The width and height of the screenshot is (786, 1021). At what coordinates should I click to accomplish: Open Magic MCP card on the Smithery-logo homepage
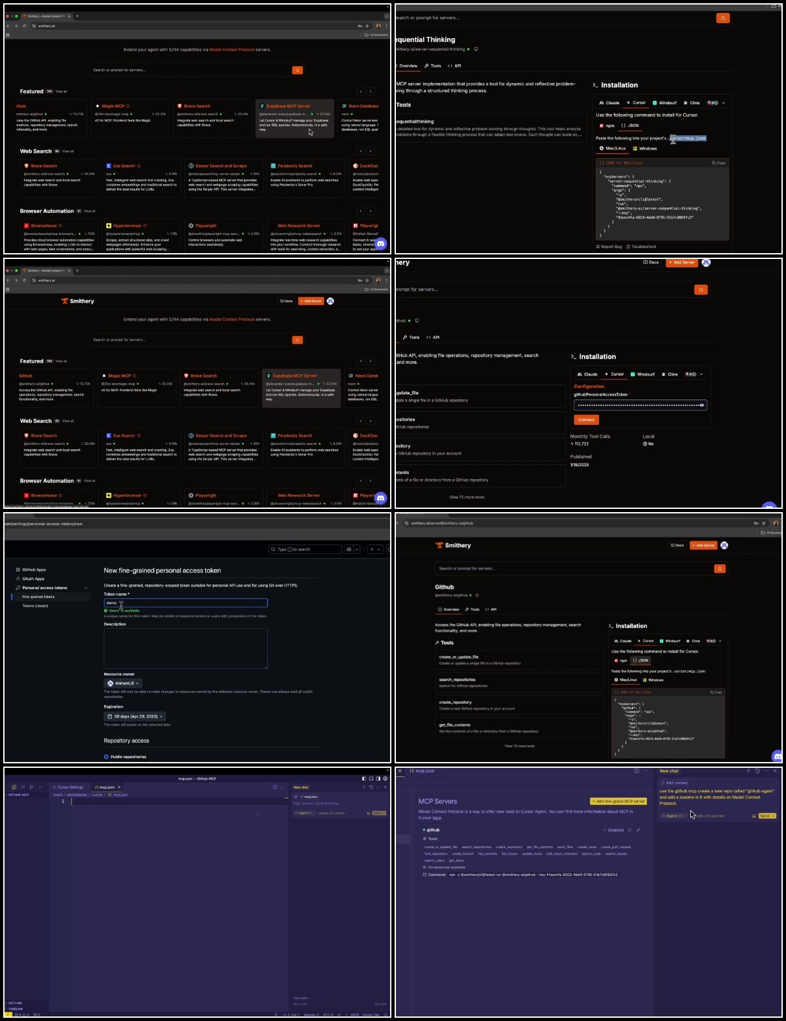point(136,389)
